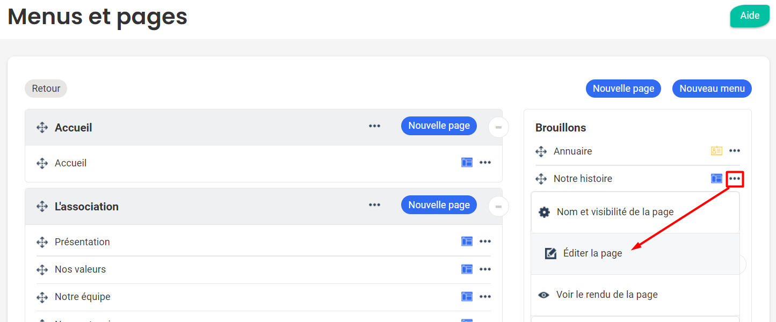This screenshot has width=776, height=322.
Task: Open three-dot options for Nos valeurs page
Action: click(485, 269)
